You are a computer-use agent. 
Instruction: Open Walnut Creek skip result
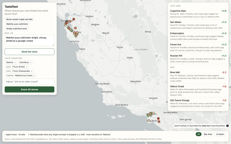(x=198, y=91)
